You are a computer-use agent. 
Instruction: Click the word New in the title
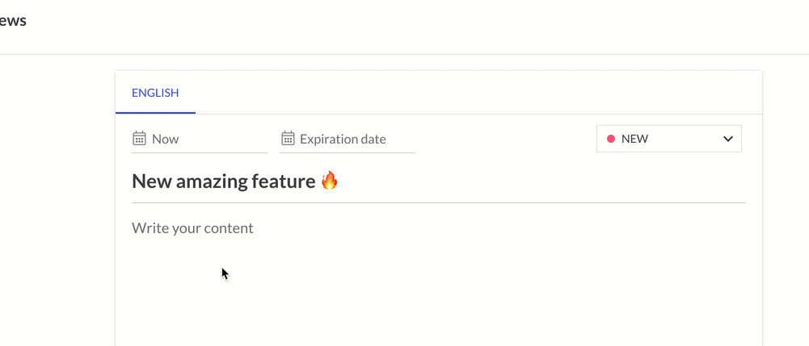[152, 181]
